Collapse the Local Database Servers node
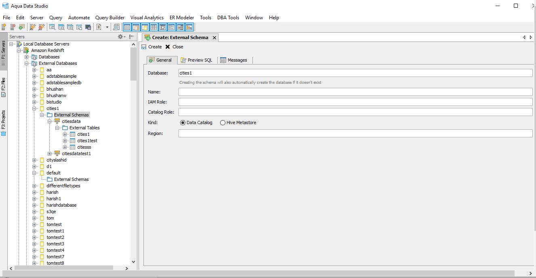This screenshot has height=278, width=536. click(11, 44)
